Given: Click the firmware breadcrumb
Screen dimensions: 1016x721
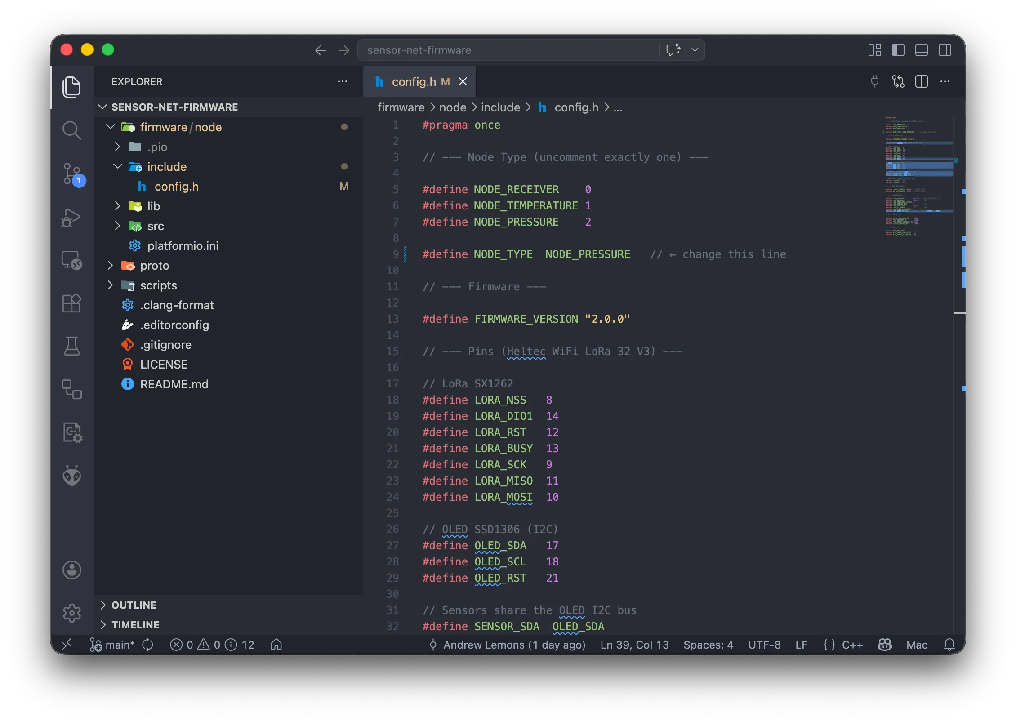Looking at the screenshot, I should [401, 107].
